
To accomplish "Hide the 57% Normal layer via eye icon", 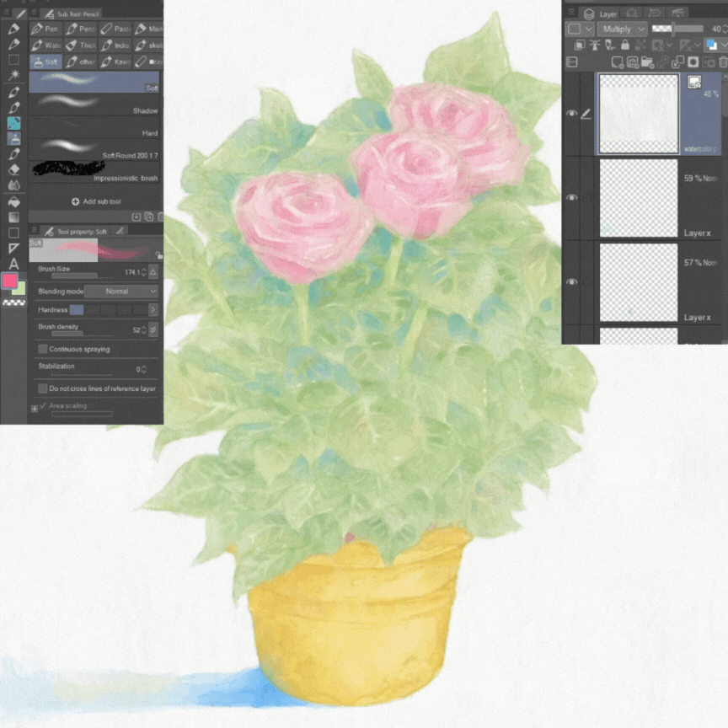I will (571, 281).
